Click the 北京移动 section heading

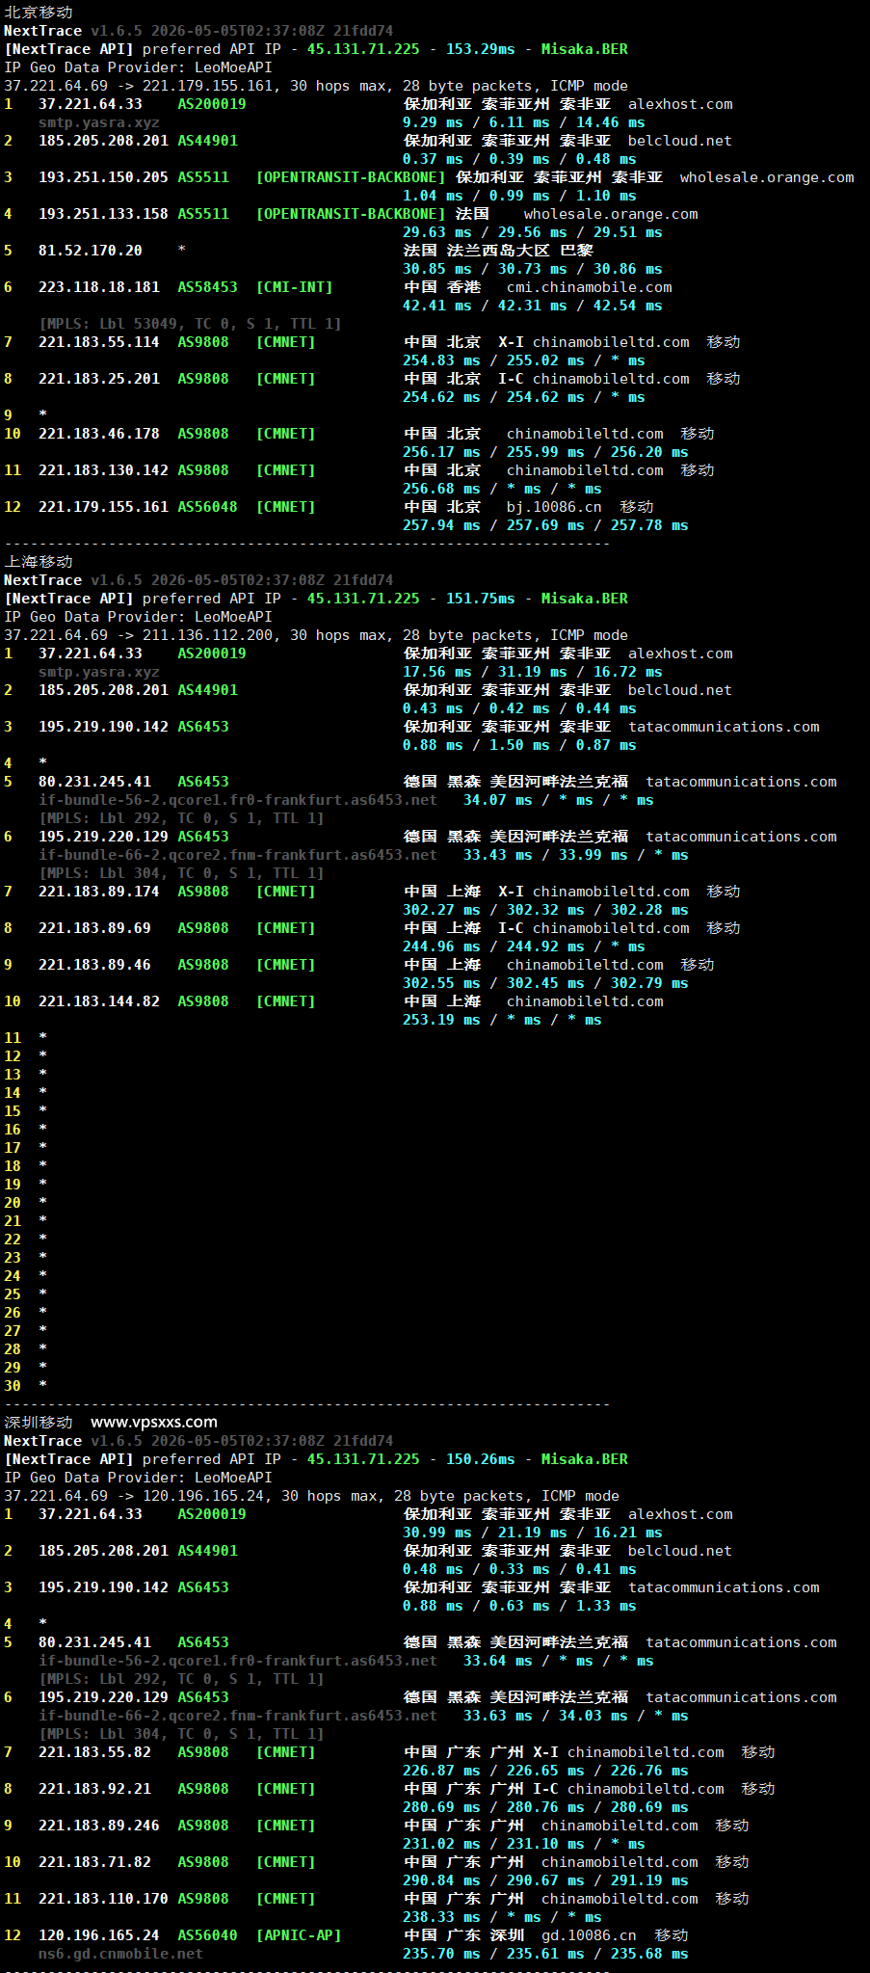coord(39,13)
